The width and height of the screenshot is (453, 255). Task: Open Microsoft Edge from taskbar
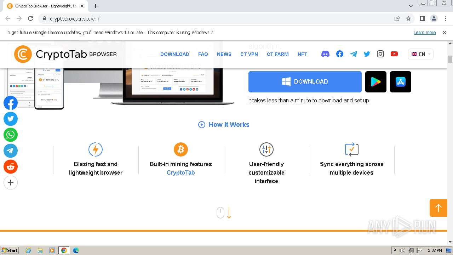76,250
